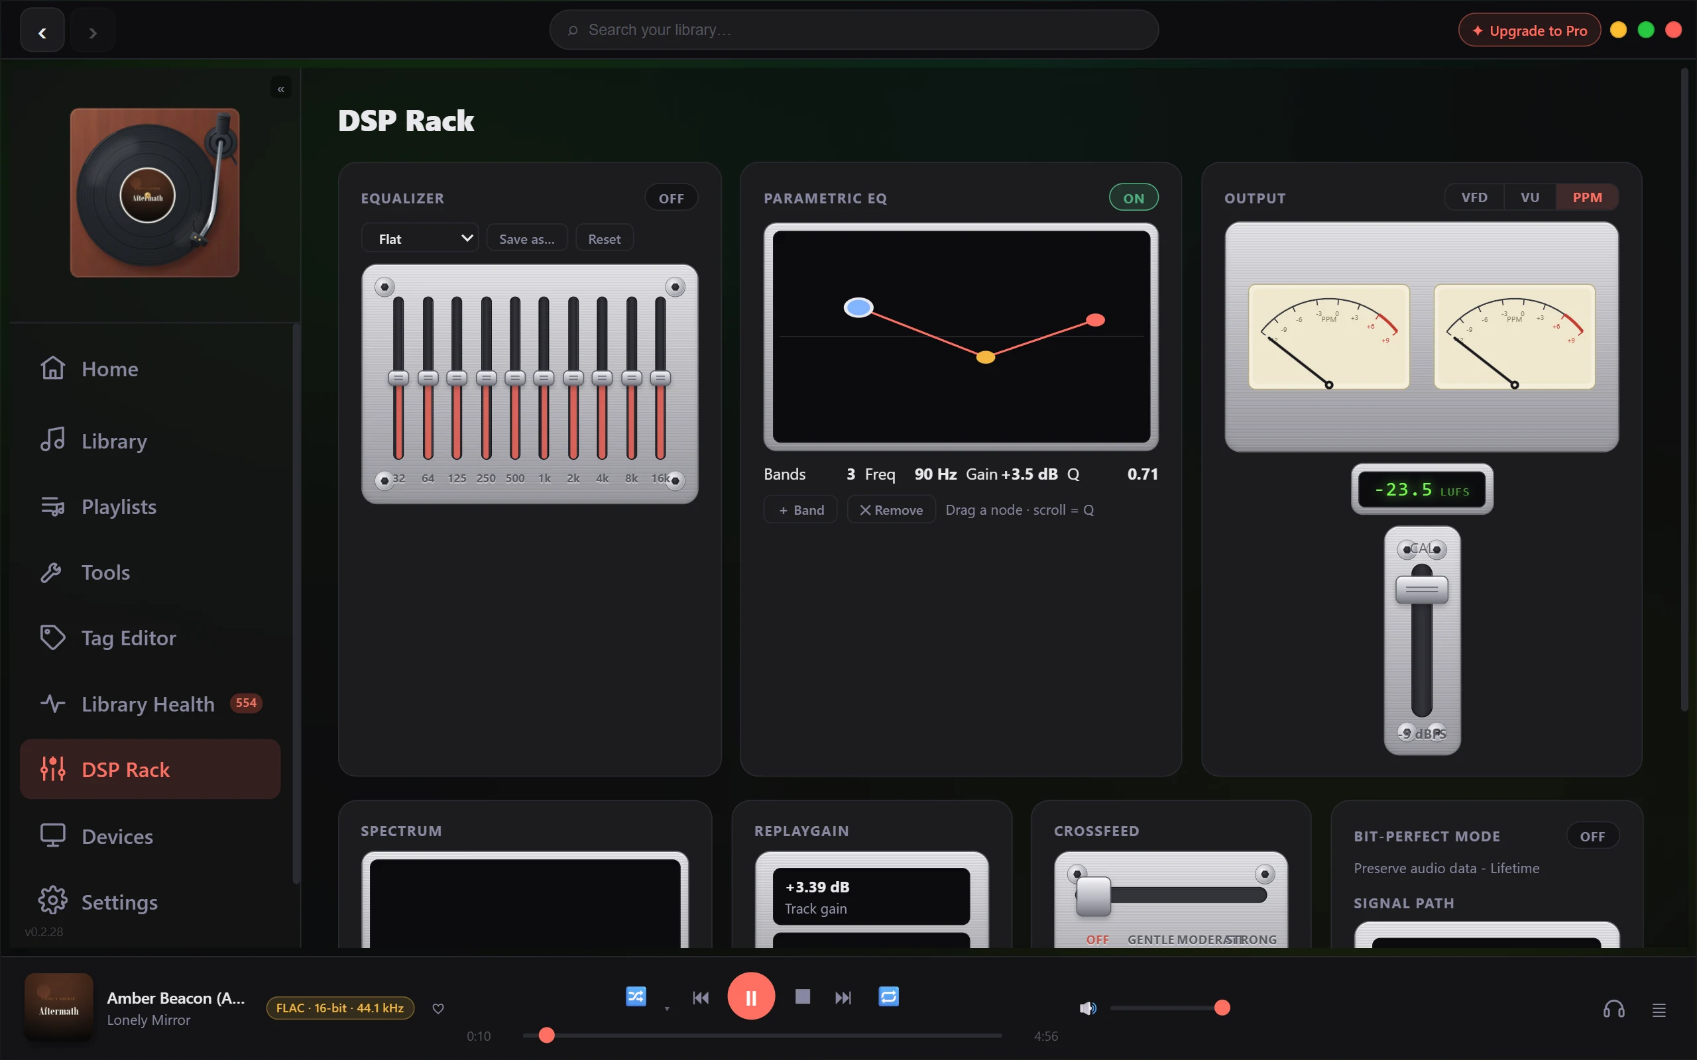Click the + Band button

[800, 509]
